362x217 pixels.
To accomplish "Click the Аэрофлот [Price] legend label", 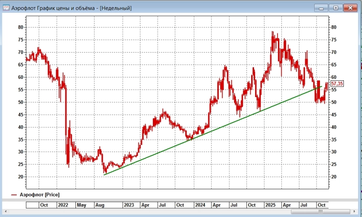I will point(40,195).
